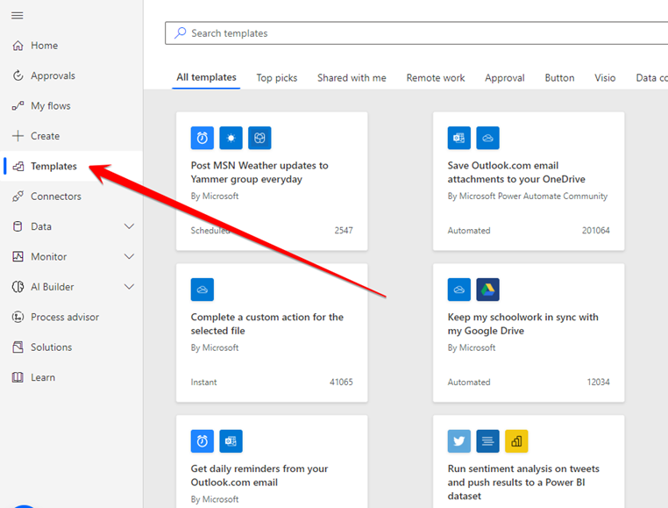
Task: Click the search magnifier icon
Action: pyautogui.click(x=181, y=32)
